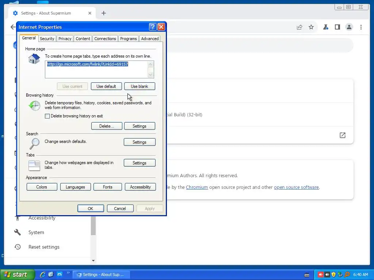Expand the quick launch overflow chevron
This screenshot has height=280, width=374.
pyautogui.click(x=68, y=273)
